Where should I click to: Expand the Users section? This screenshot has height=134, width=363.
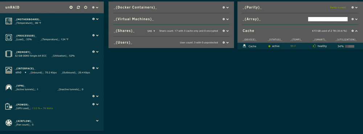pos(228,43)
